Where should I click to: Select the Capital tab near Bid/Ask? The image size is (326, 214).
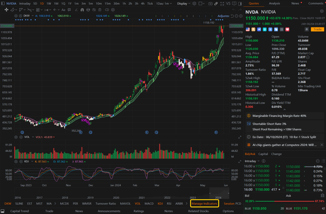tap(263, 154)
